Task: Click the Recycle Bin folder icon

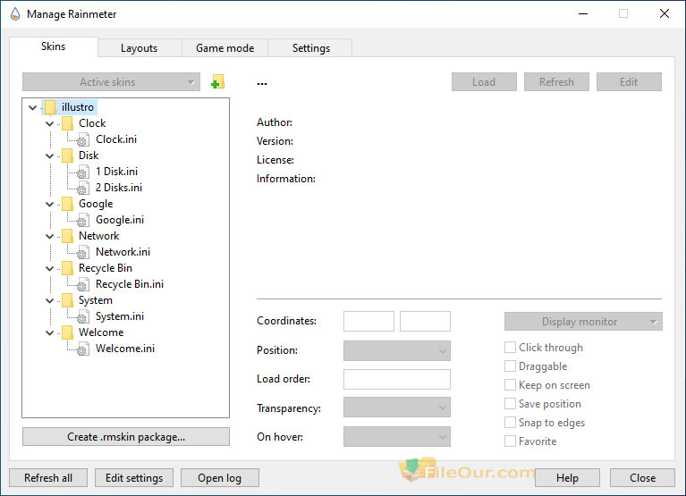Action: coord(67,268)
